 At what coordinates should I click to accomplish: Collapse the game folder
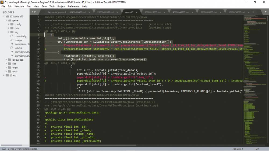click(6, 20)
